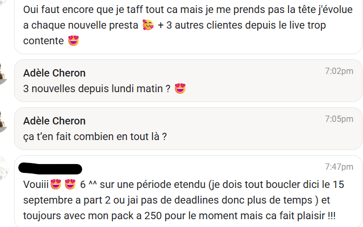Click the blacked-out sender name at 7:47pm

click(x=50, y=169)
